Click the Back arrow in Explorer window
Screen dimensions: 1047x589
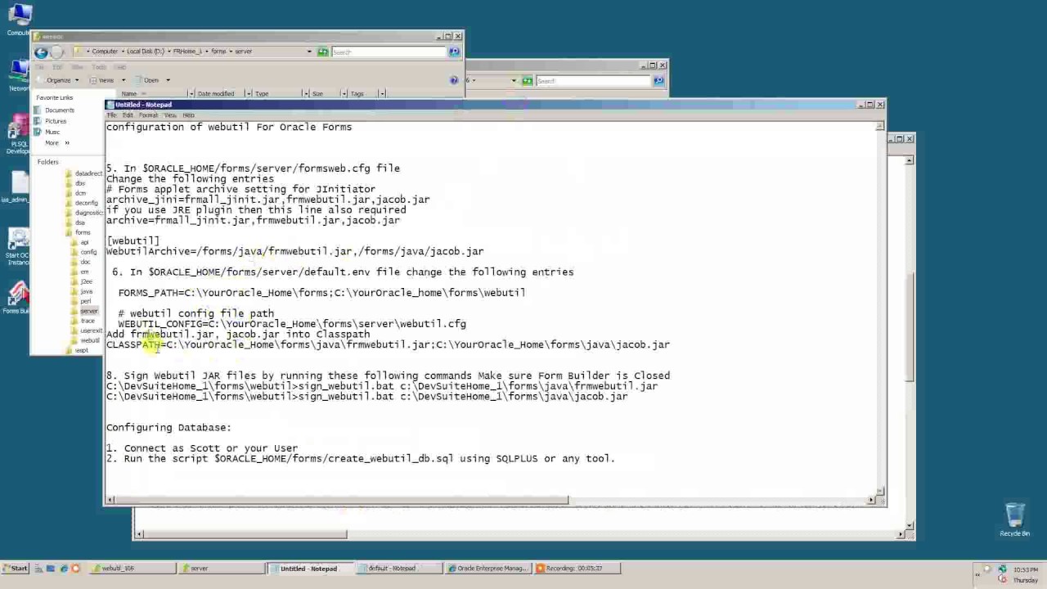(x=41, y=52)
